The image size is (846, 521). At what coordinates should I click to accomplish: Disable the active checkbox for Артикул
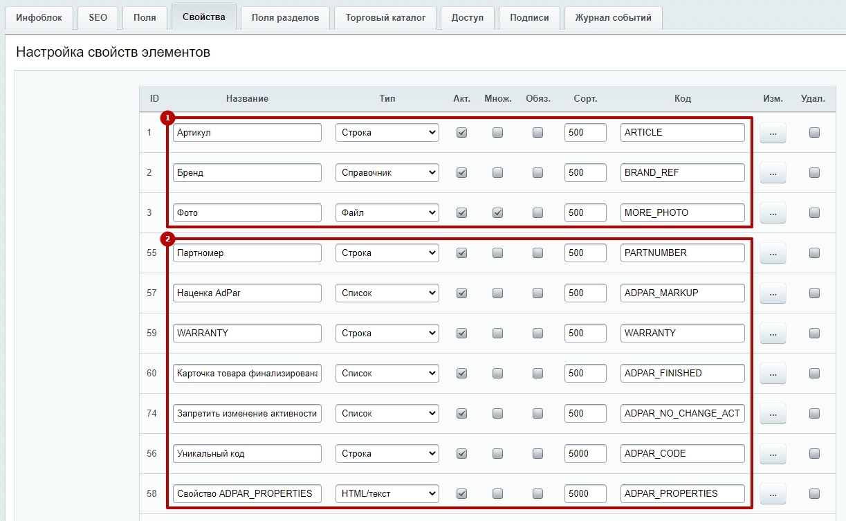pos(461,133)
